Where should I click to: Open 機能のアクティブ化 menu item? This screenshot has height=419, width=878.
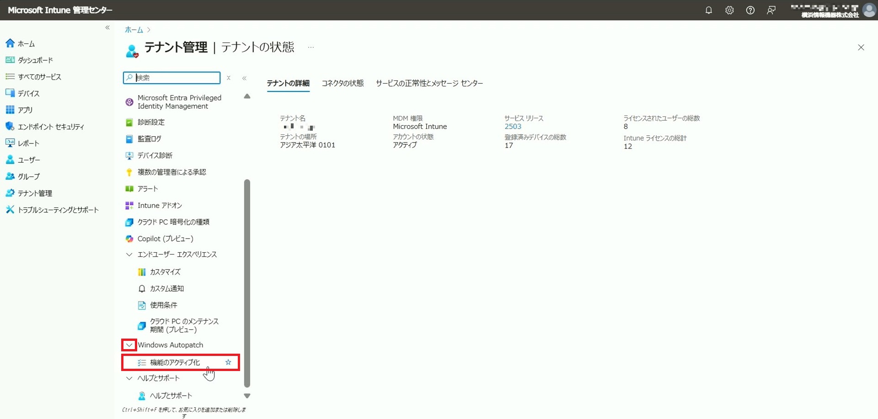click(181, 362)
